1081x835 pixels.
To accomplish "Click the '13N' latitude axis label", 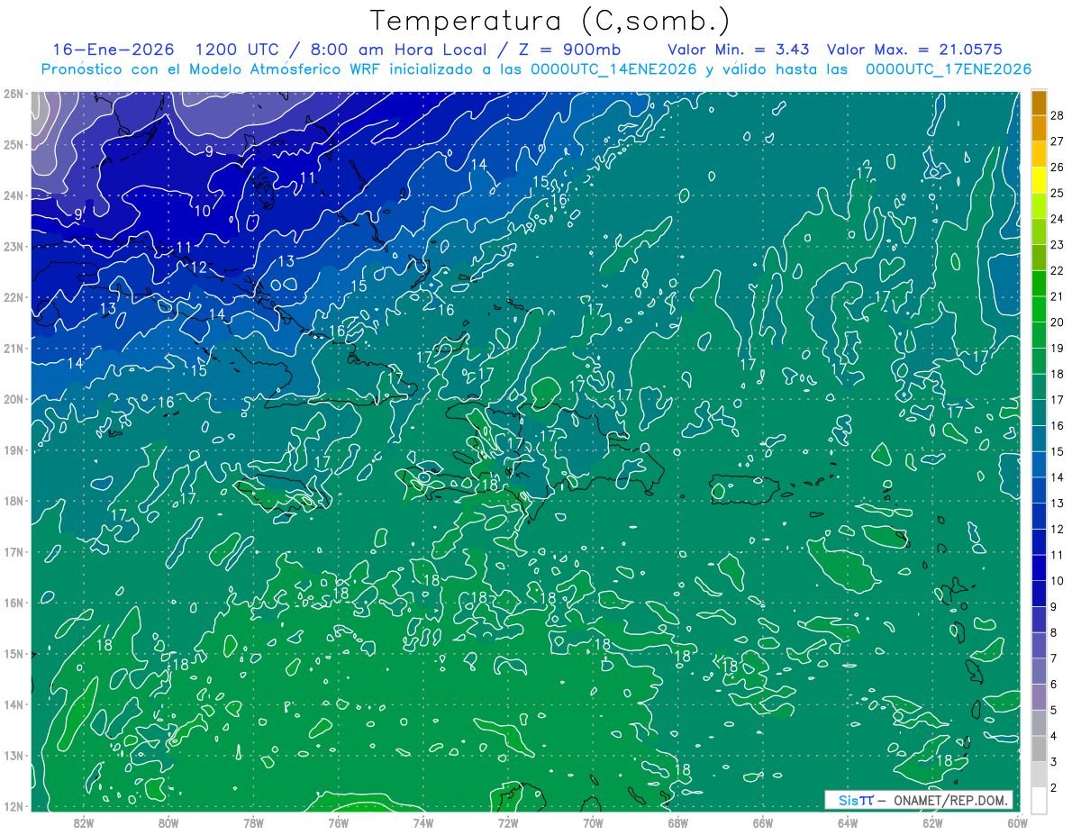I will [x=14, y=756].
